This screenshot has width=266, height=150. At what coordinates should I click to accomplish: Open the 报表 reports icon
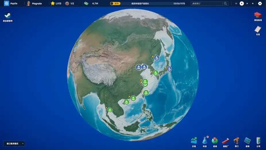coord(247,141)
